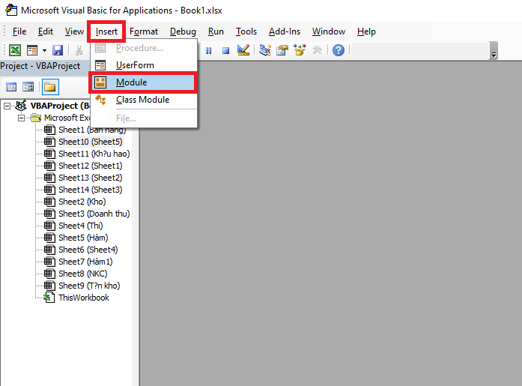This screenshot has height=386, width=522.
Task: Click the View Code icon in Project pane
Action: pyautogui.click(x=11, y=87)
